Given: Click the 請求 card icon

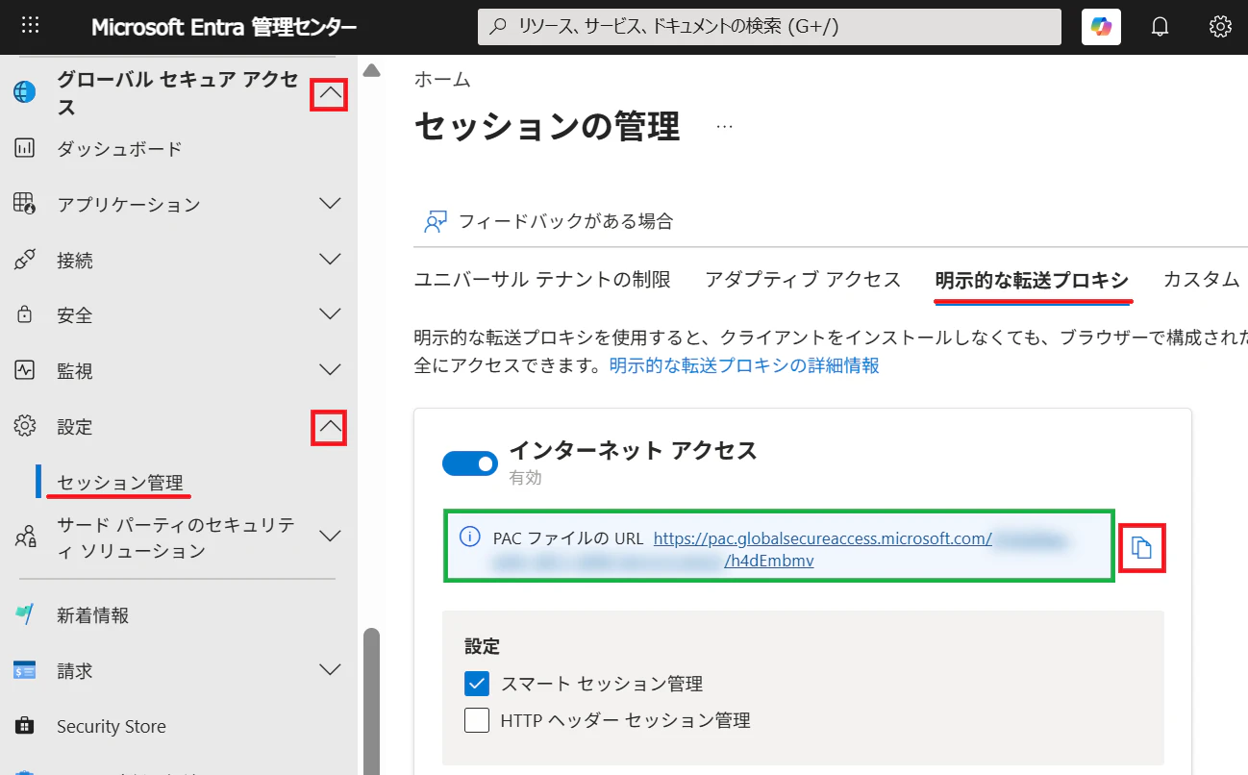Looking at the screenshot, I should (24, 670).
